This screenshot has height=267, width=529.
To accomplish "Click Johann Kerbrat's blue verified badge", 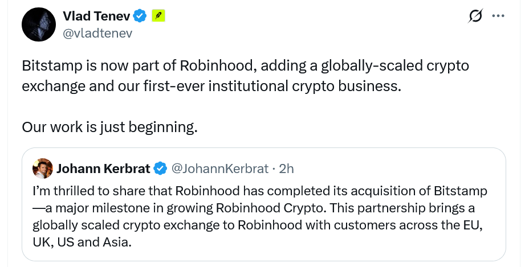I will (161, 169).
